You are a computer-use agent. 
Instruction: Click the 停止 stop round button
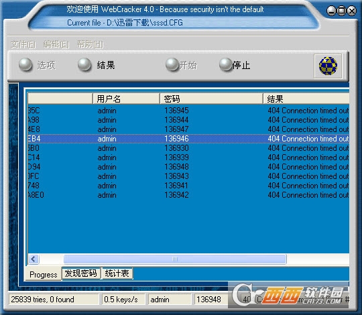pos(226,64)
